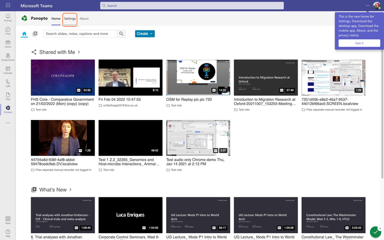Open the Chat icon in sidebar

coord(8,31)
